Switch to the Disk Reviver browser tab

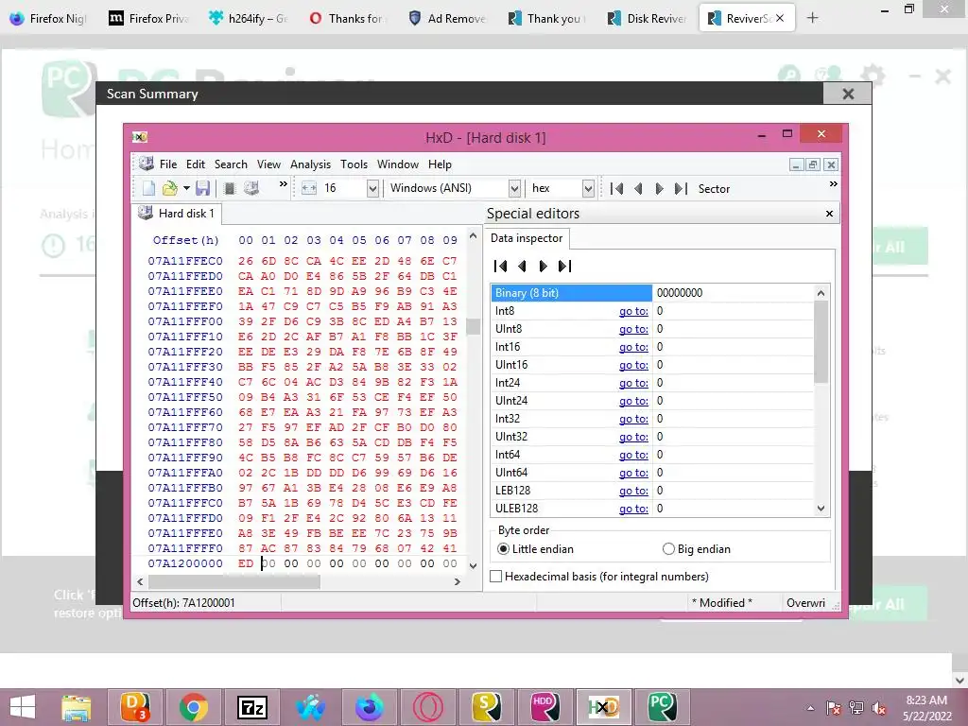click(647, 19)
